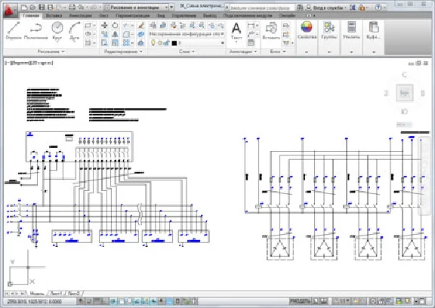Open the Утилиты calculator panel
The image size is (435, 308).
pyautogui.click(x=351, y=31)
